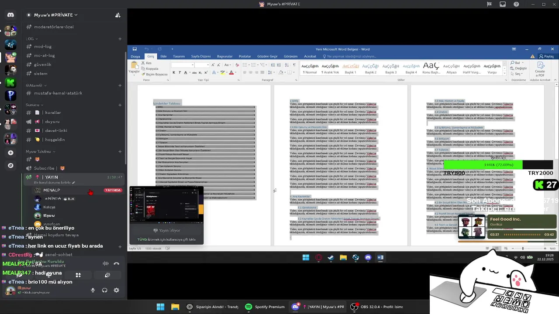
Task: Open line spacing dropdown
Action: (271, 72)
